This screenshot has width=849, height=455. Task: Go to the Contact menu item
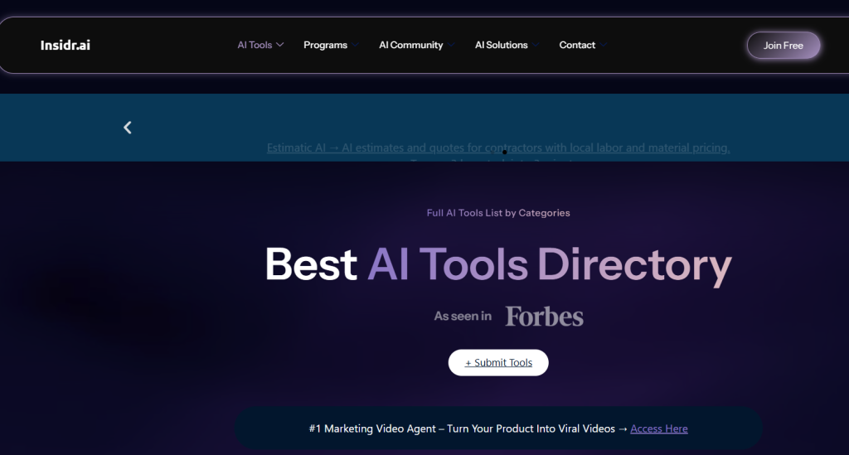pos(577,45)
